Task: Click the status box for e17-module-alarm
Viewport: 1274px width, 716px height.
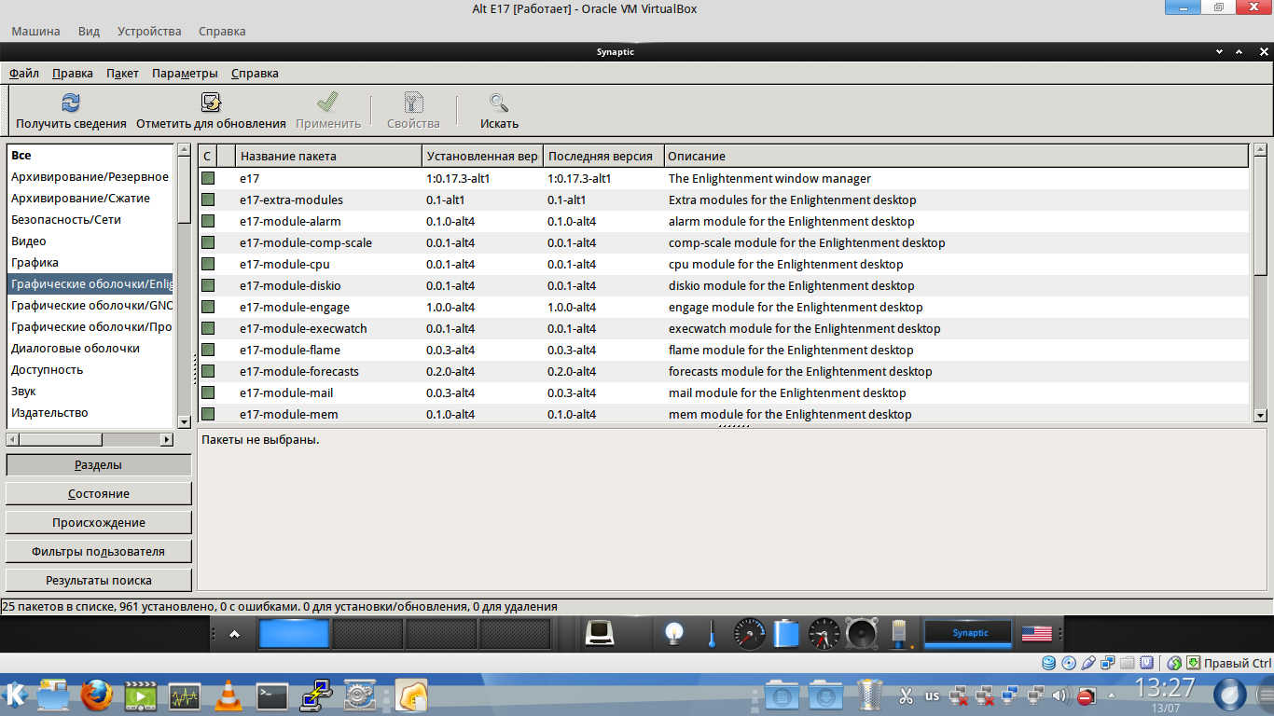Action: tap(208, 221)
